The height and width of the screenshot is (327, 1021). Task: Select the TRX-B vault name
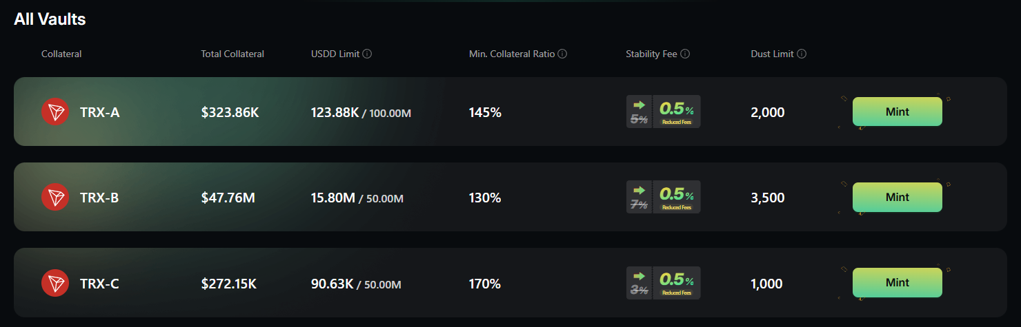click(x=99, y=198)
